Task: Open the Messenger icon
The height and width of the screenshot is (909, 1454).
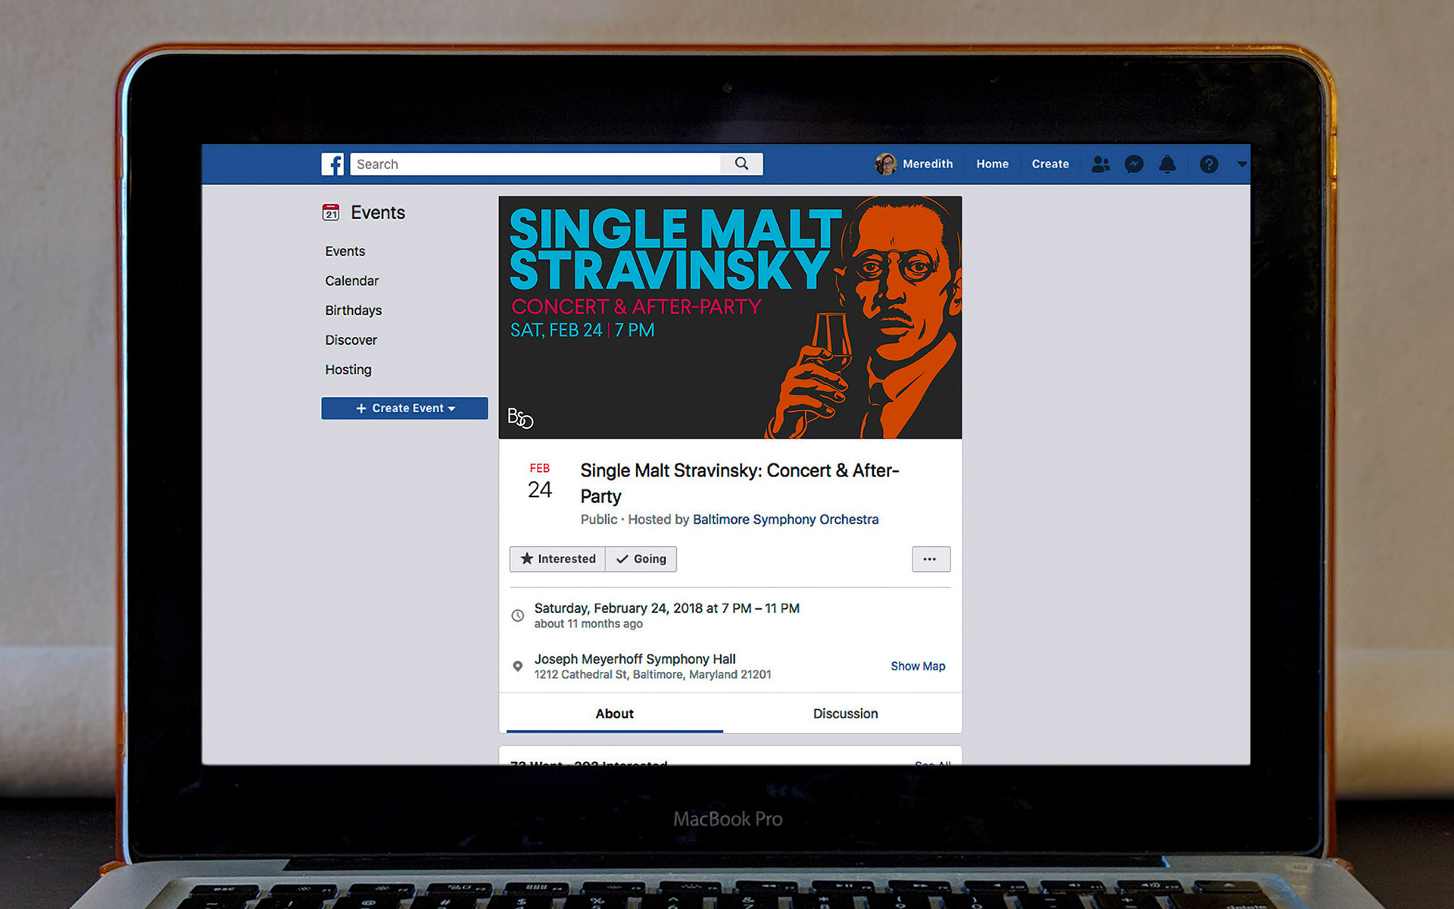Action: (x=1134, y=164)
